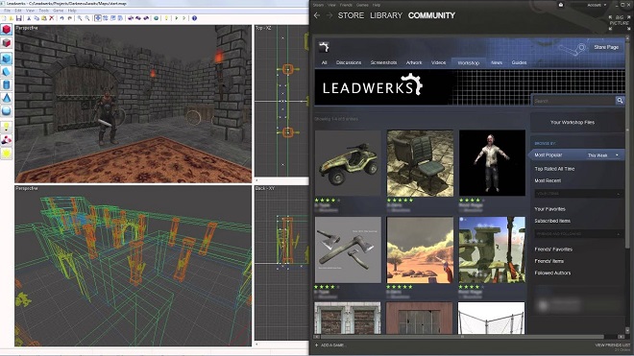Select the blue cylinder primitive tool
The image size is (634, 356).
coord(7,84)
